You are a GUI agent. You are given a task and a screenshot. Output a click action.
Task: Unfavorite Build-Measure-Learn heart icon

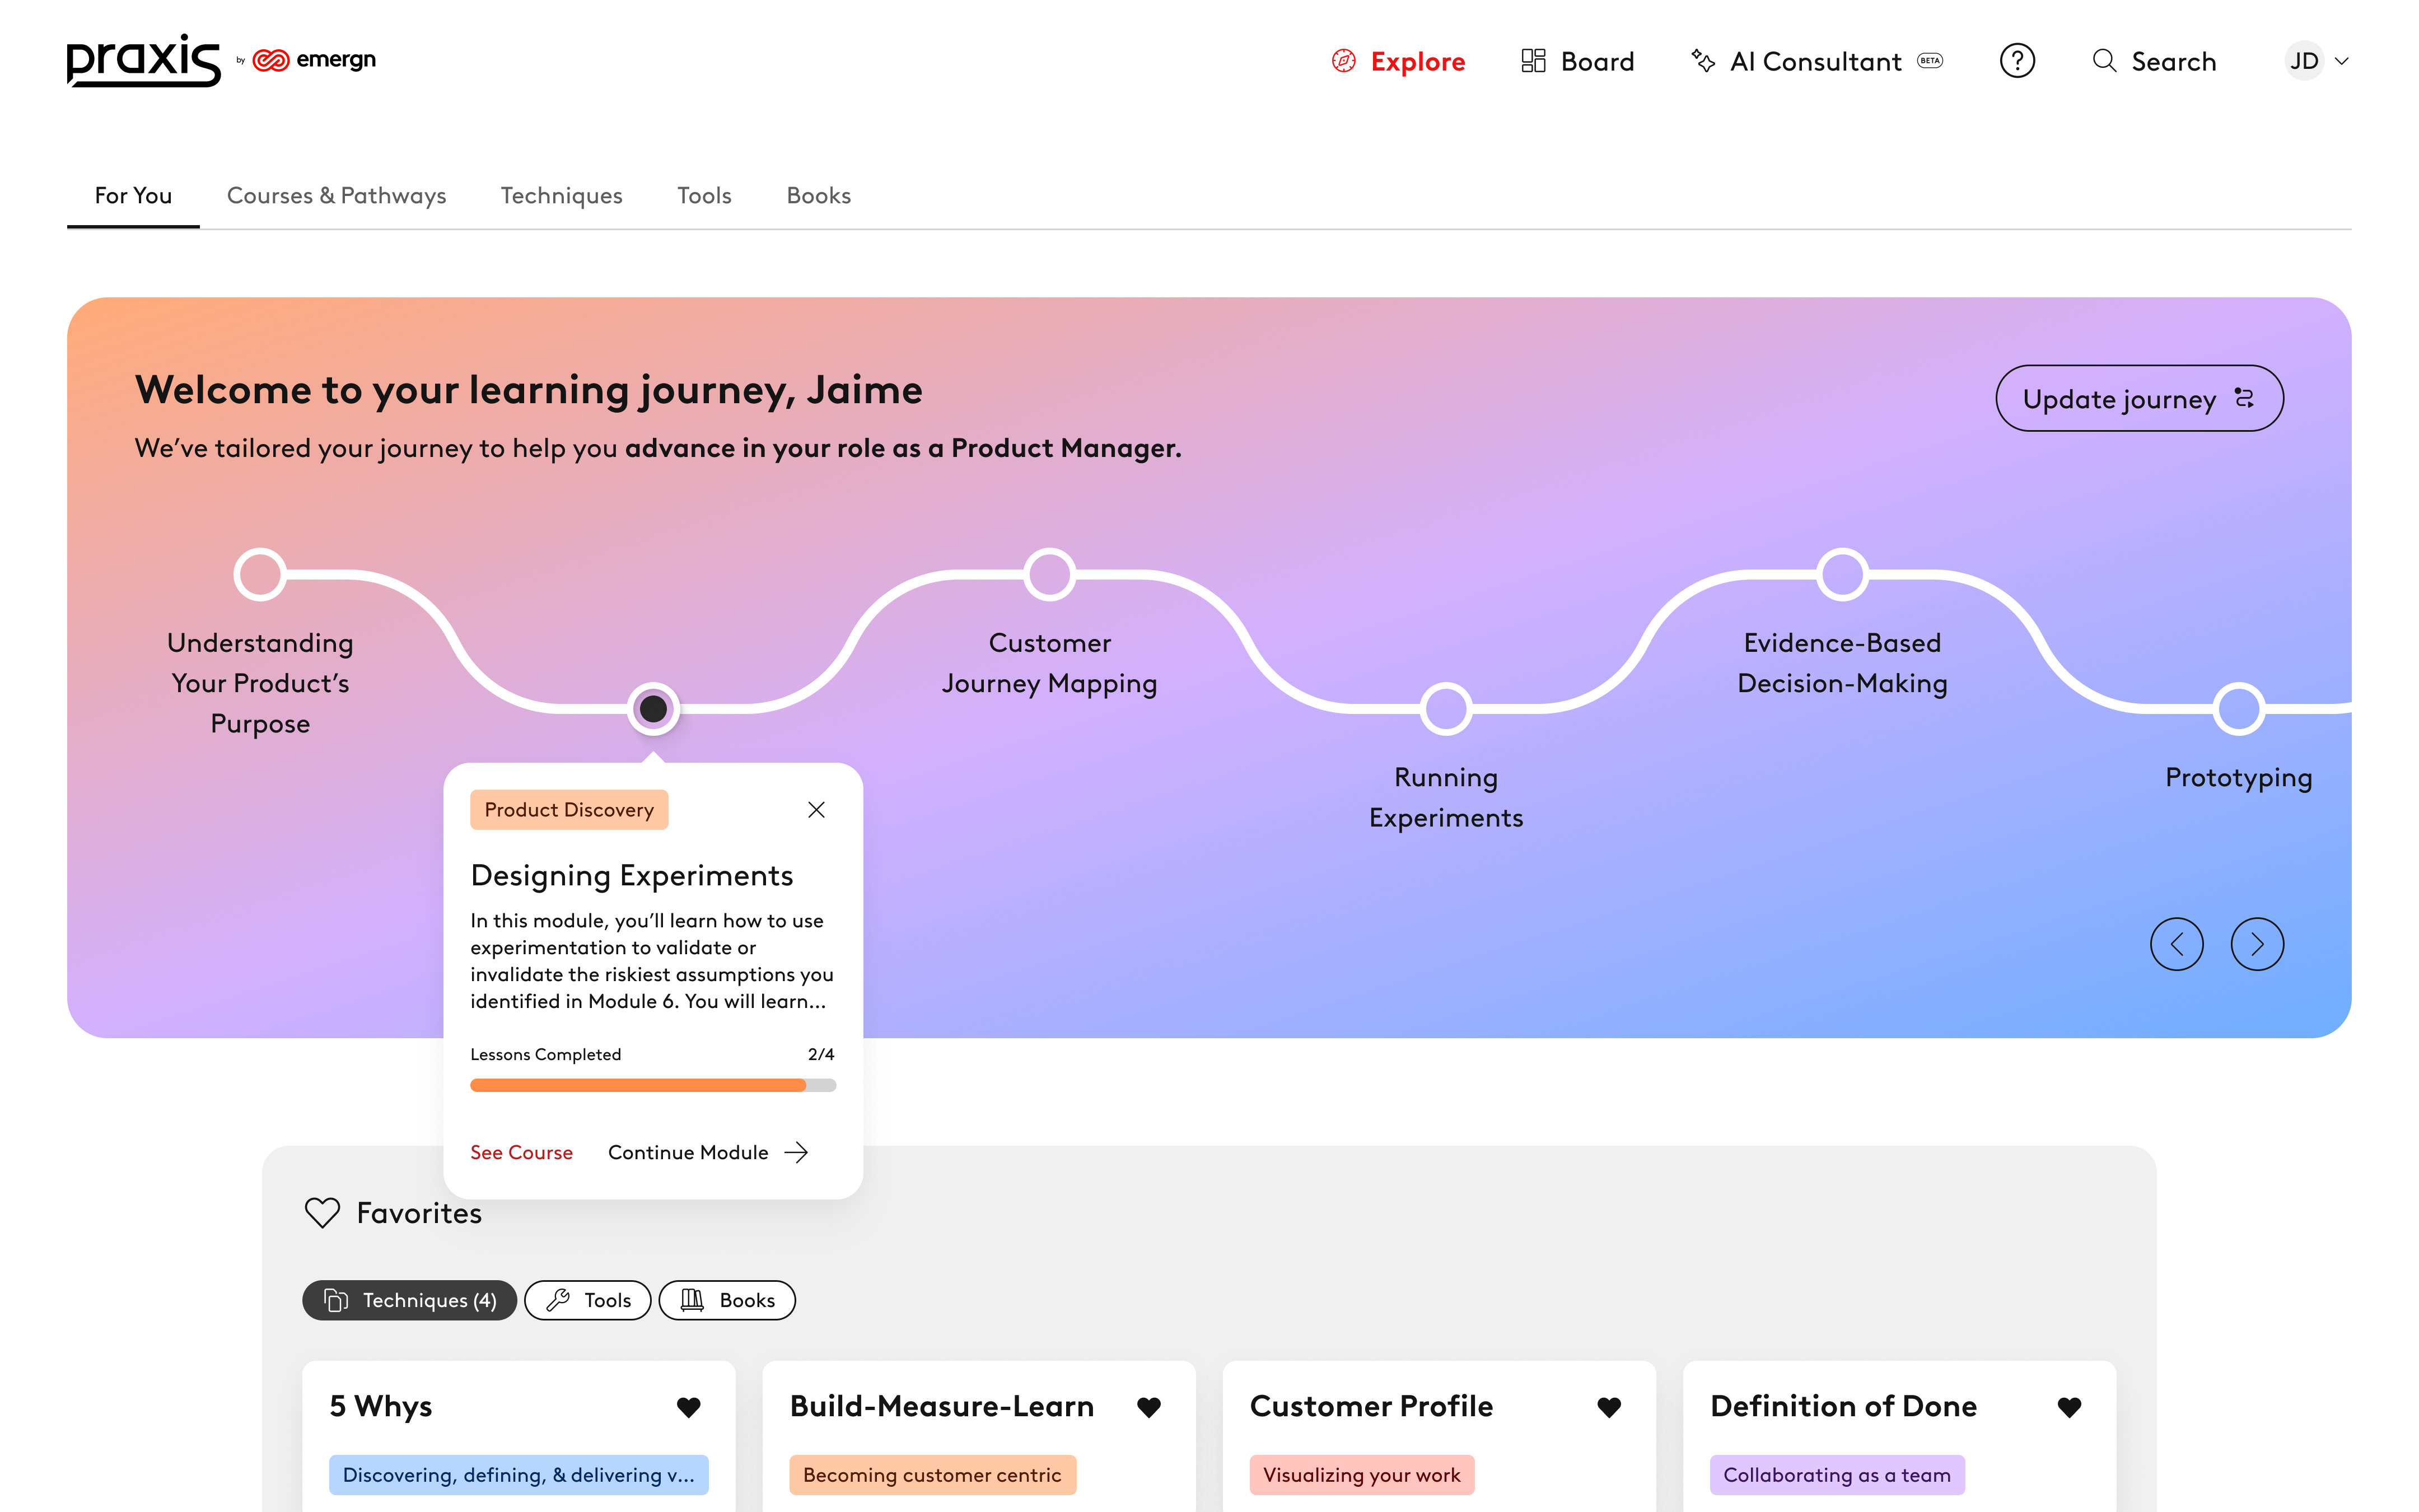(x=1148, y=1407)
